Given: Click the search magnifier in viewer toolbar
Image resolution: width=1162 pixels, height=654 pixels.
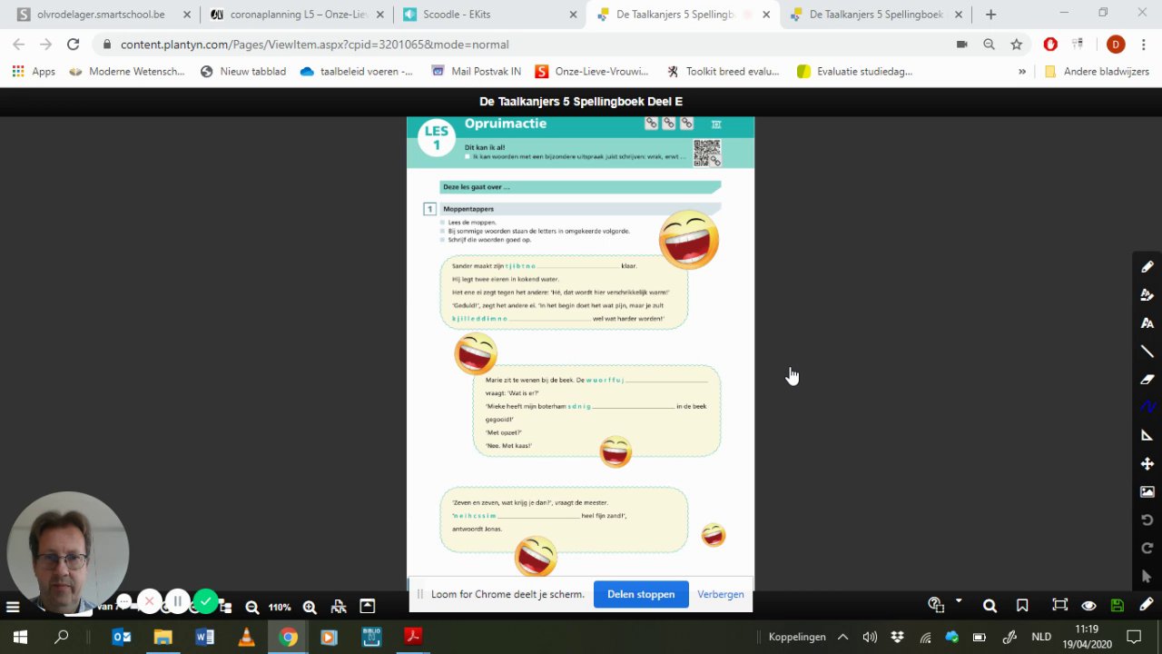Looking at the screenshot, I should [990, 606].
